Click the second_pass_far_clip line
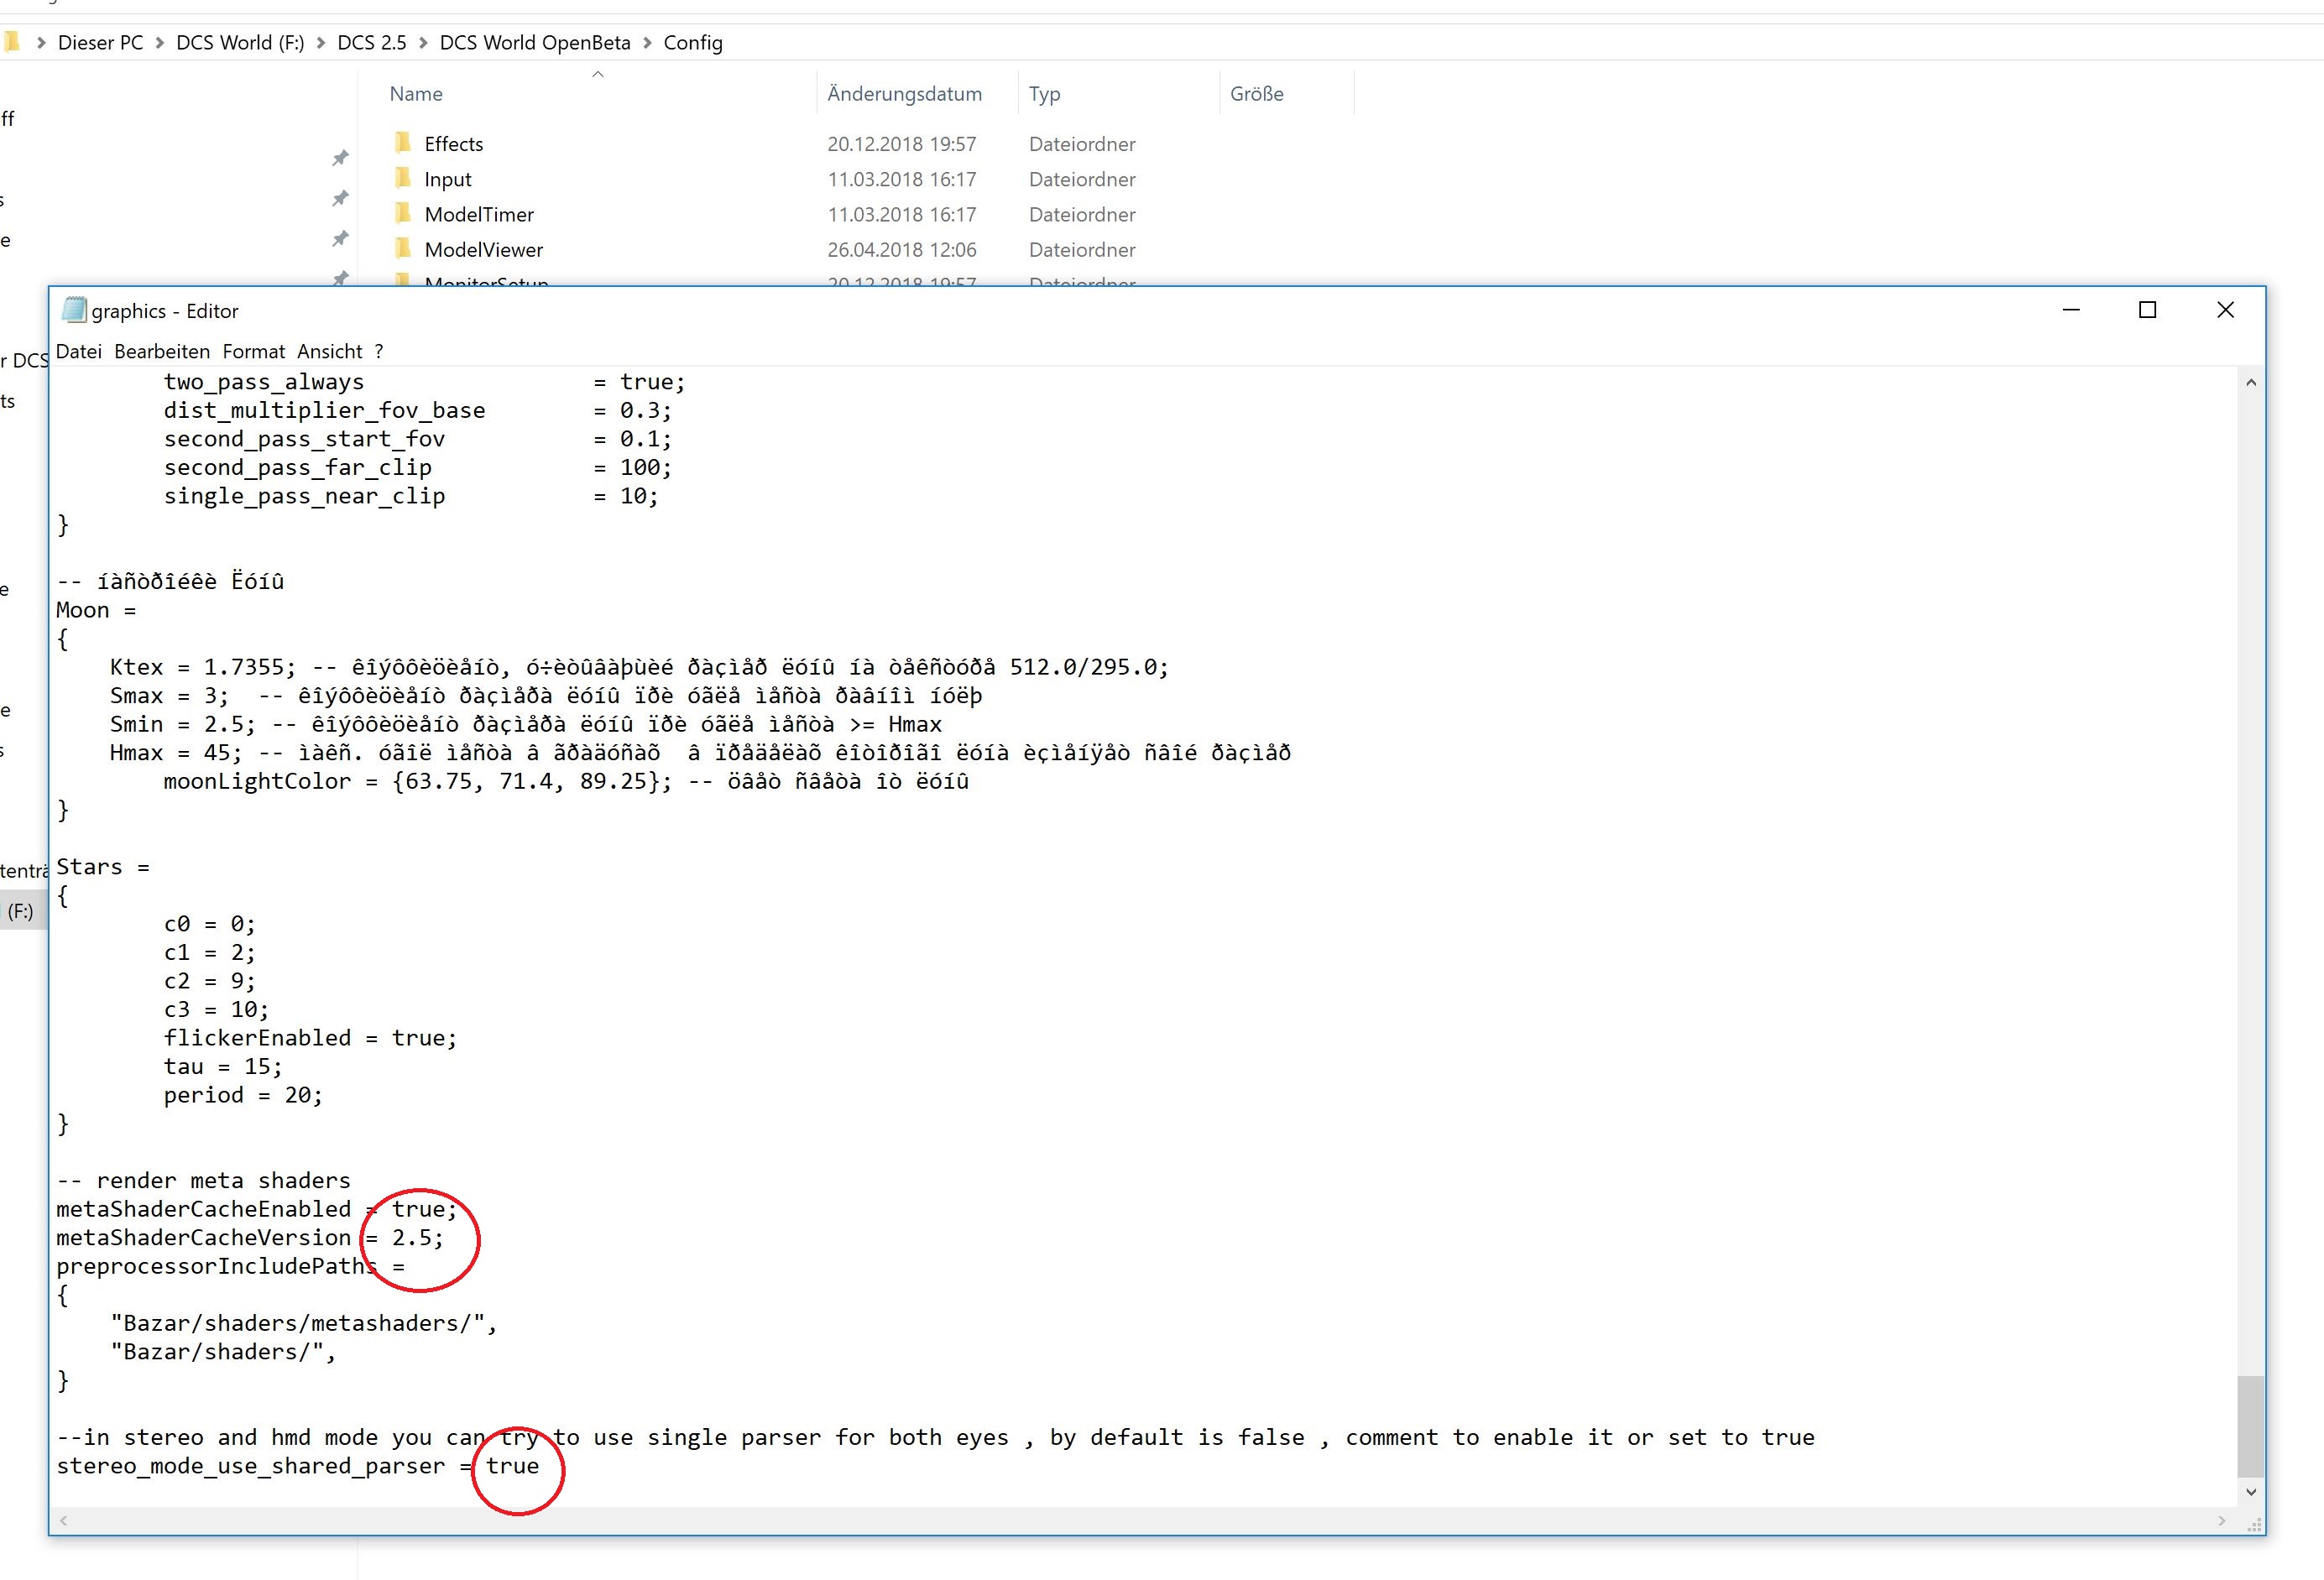Image resolution: width=2324 pixels, height=1580 pixels. [417, 467]
